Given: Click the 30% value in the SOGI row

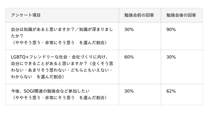Looking at the screenshot, I should (129, 91).
